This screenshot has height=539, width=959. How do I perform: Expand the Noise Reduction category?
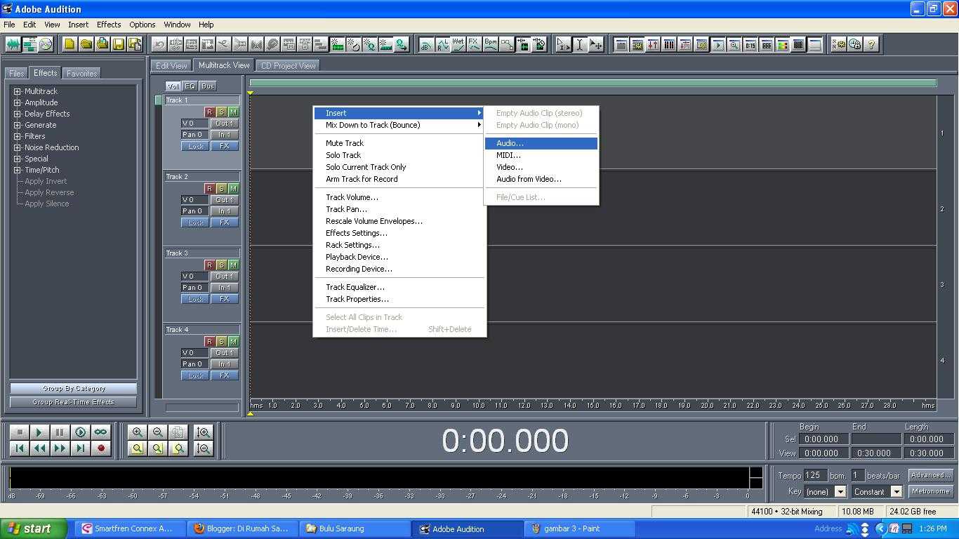pos(18,147)
